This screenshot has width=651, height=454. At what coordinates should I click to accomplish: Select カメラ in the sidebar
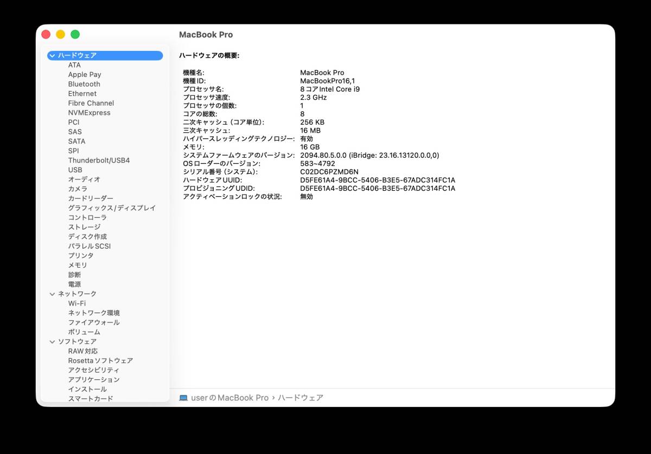[76, 189]
